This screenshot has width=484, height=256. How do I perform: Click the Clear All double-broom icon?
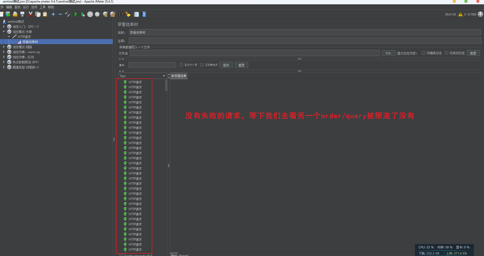coord(113,14)
